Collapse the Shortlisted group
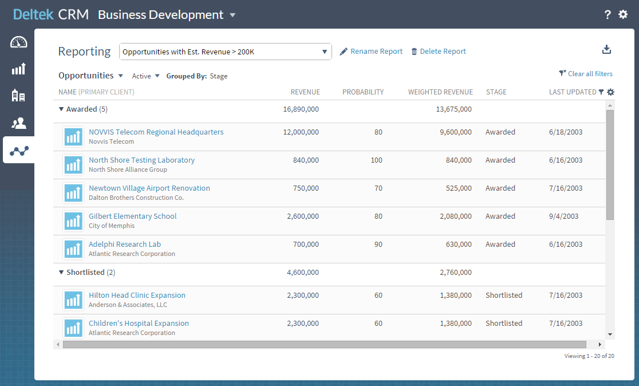 tap(61, 273)
